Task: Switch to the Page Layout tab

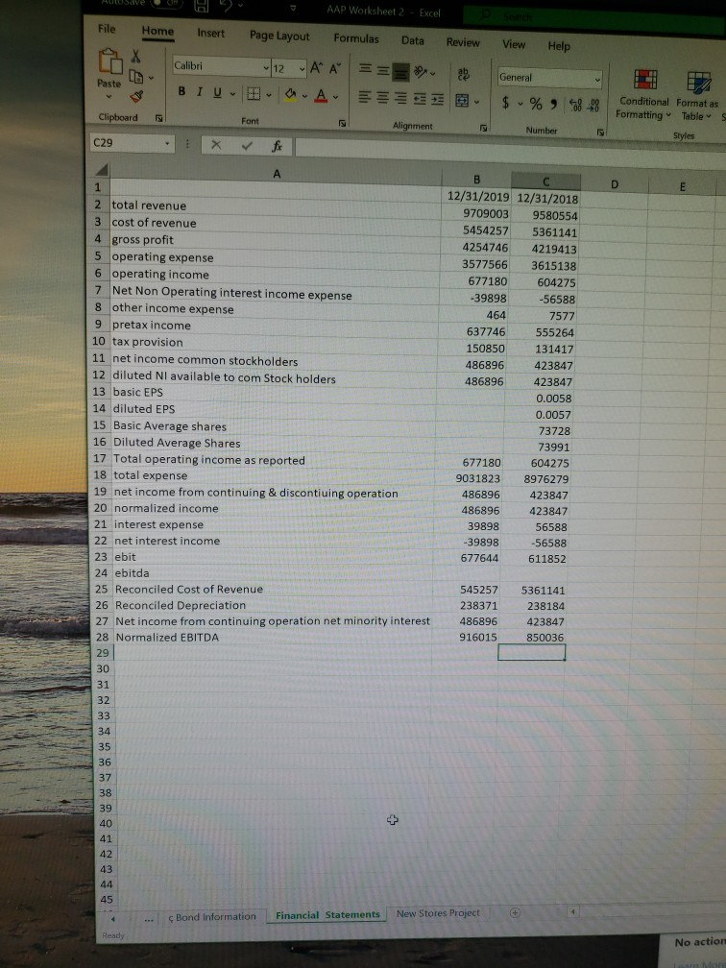Action: [x=279, y=36]
